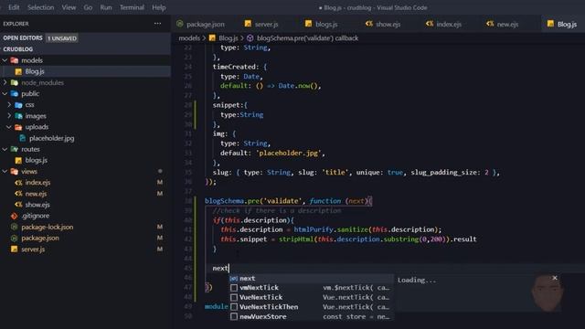Open new.ejs under views
This screenshot has width=585, height=329.
[36, 194]
